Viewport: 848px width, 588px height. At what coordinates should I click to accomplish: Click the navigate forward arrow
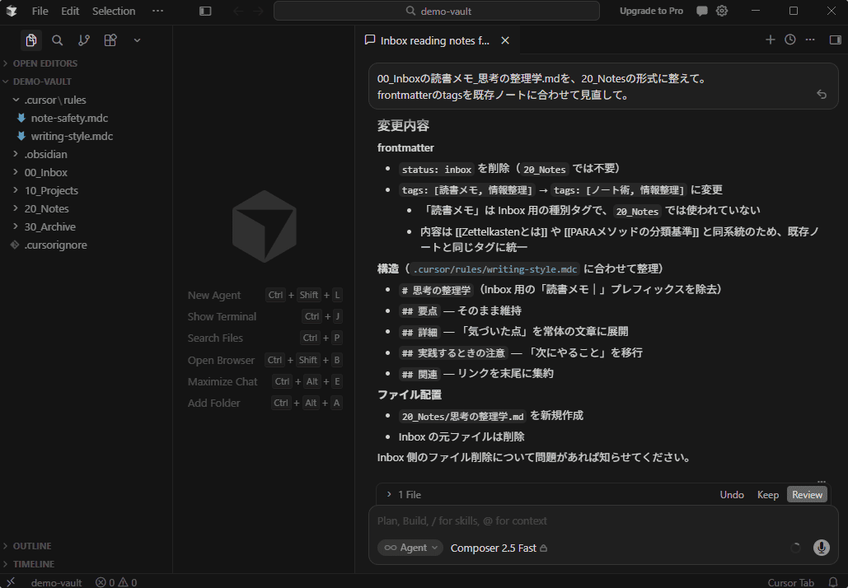258,11
